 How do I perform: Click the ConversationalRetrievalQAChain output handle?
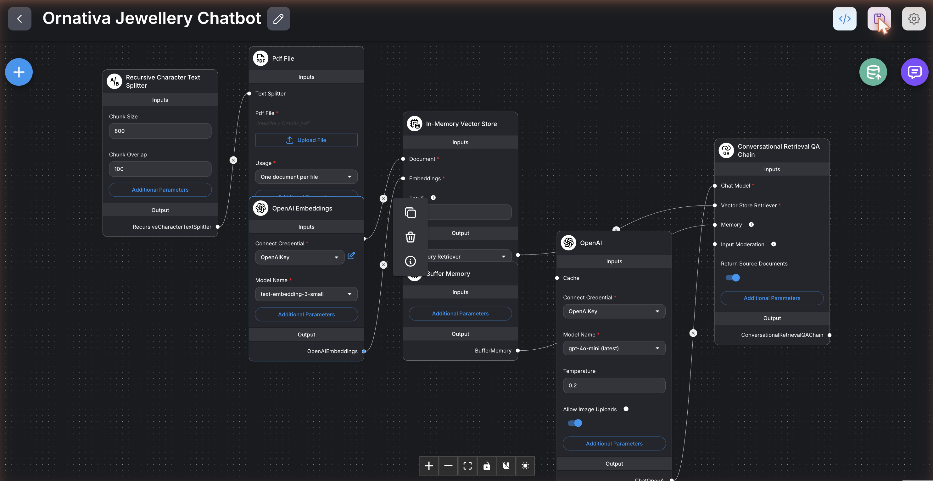coord(830,335)
